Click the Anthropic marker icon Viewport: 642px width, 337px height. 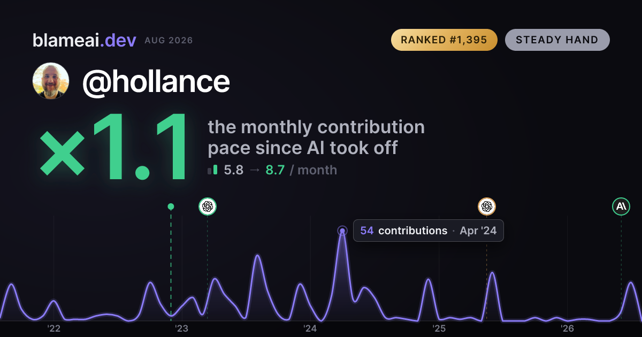621,206
